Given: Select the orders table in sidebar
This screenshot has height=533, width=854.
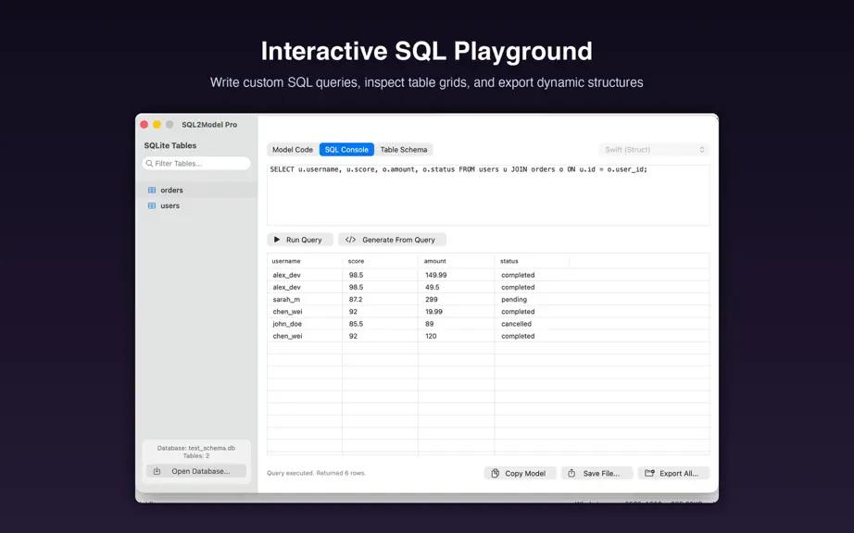Looking at the screenshot, I should pyautogui.click(x=196, y=190).
